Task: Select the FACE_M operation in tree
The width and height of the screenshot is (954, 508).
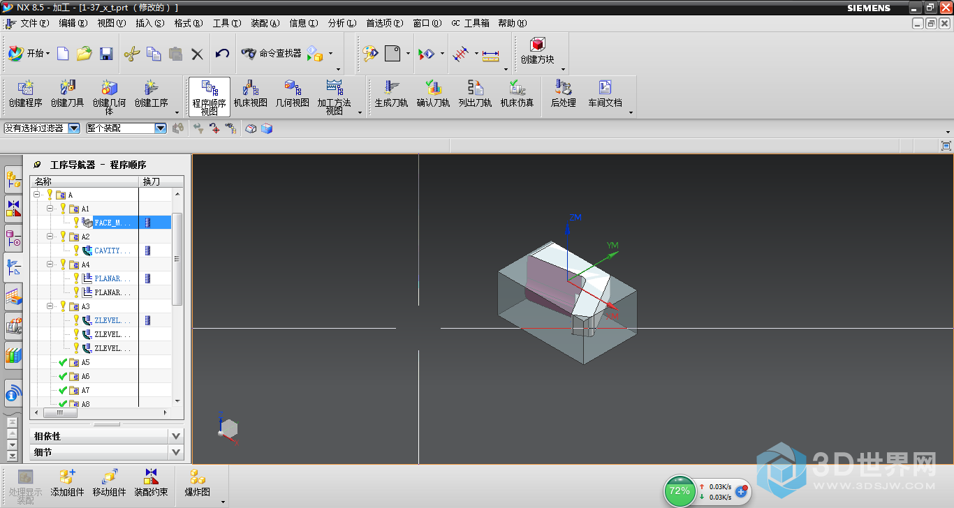Action: tap(112, 223)
